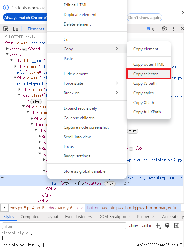The width and height of the screenshot is (184, 247).
Task: Choose Capture node screenshot
Action: pyautogui.click(x=87, y=127)
